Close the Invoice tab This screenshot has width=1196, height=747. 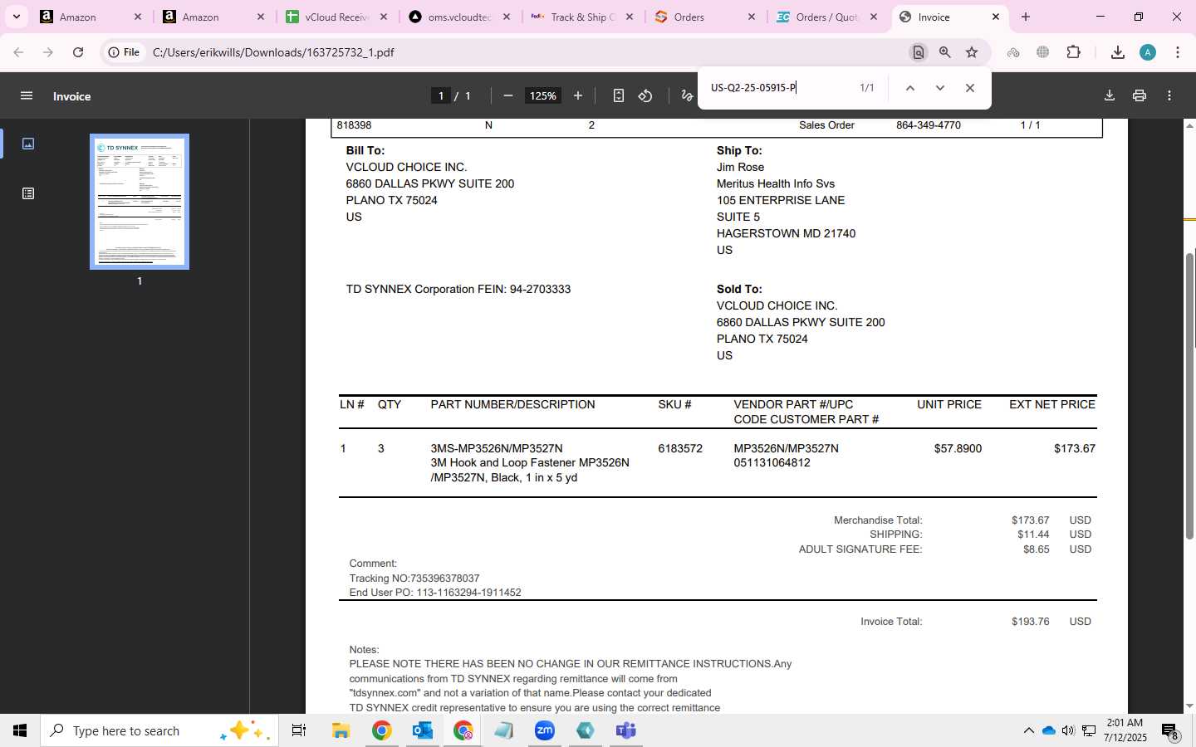(996, 17)
